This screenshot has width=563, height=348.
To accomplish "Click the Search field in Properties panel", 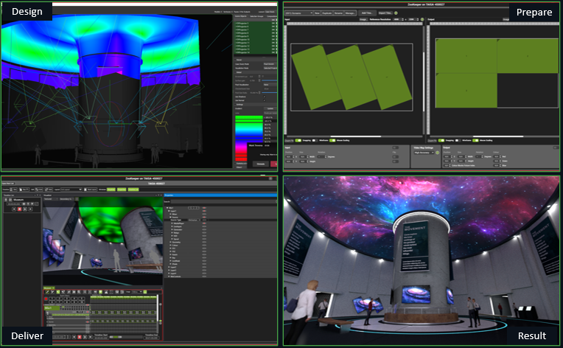I will 223,201.
